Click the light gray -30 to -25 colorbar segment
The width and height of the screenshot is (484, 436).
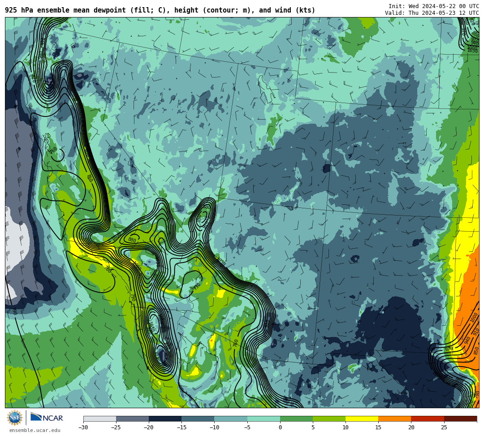point(99,419)
